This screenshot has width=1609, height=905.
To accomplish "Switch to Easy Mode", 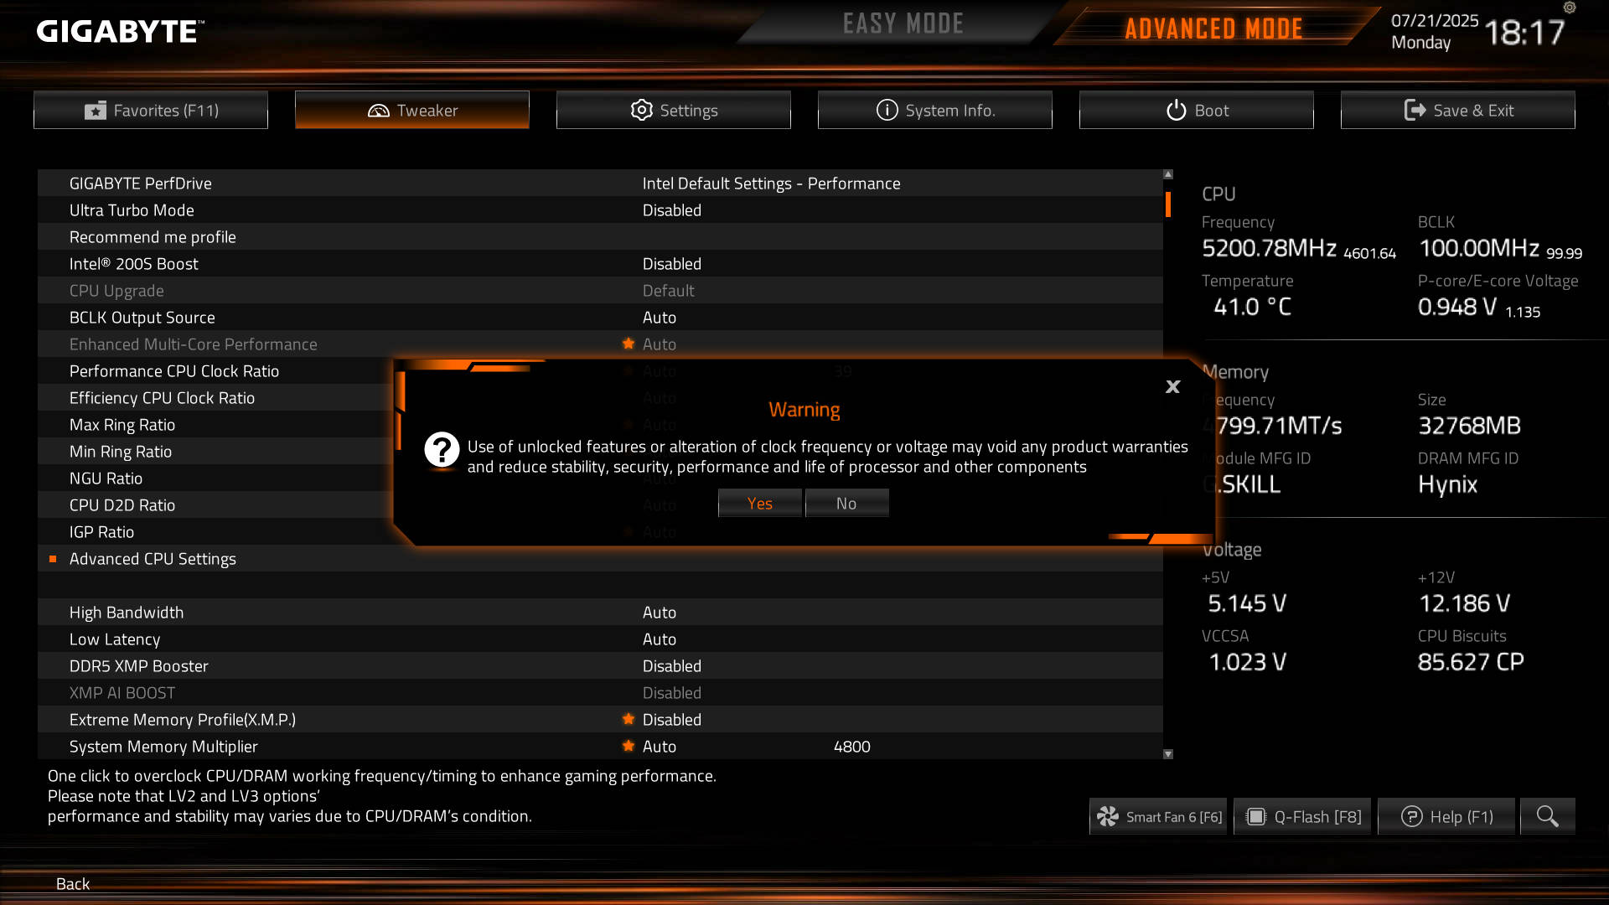I will pos(903,23).
